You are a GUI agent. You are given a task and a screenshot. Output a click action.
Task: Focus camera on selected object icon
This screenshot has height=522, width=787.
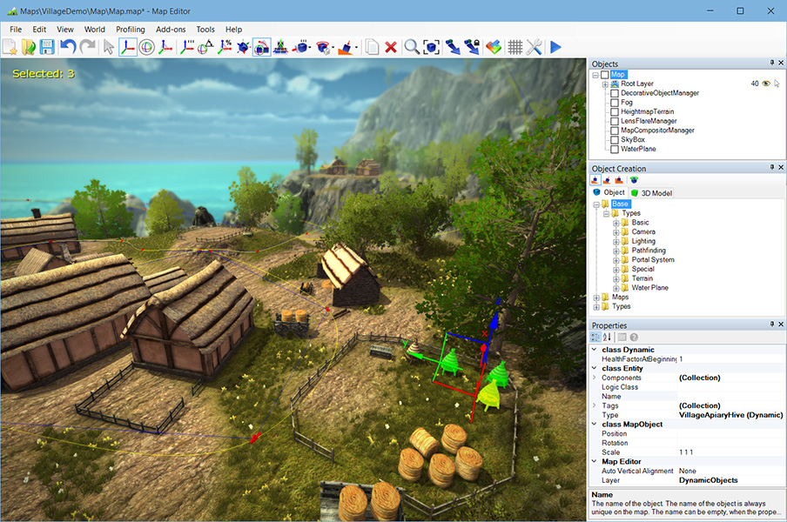[x=431, y=47]
